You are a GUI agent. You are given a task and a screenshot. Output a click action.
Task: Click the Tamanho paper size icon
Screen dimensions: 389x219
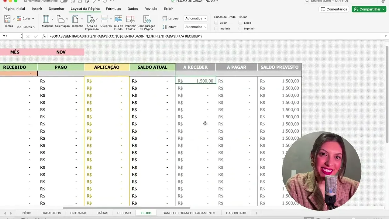click(x=75, y=19)
